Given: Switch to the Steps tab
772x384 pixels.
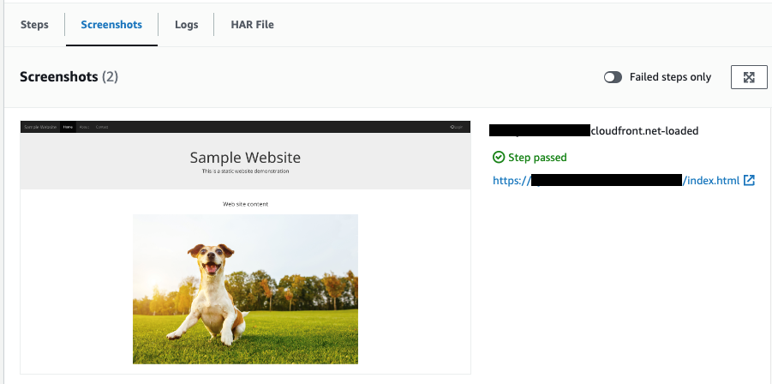Looking at the screenshot, I should tap(34, 25).
